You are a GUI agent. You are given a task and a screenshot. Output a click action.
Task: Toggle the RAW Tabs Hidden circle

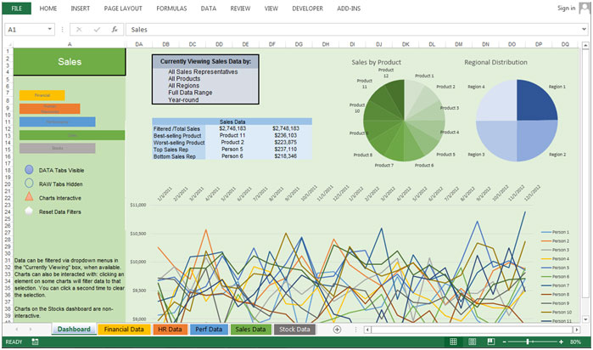pyautogui.click(x=29, y=183)
